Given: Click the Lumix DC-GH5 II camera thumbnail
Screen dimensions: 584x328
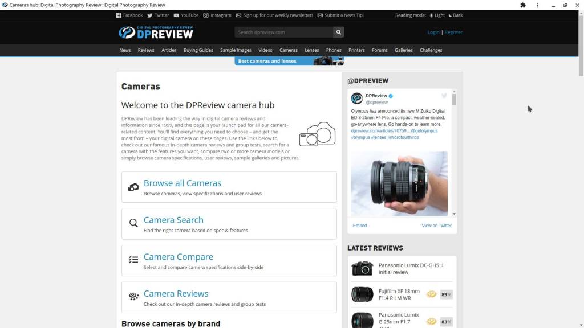Looking at the screenshot, I should [362, 269].
